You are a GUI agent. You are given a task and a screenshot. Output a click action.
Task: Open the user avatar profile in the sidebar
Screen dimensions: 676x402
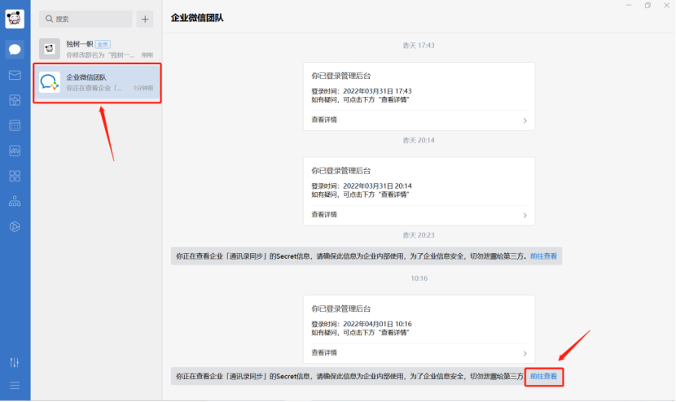(x=15, y=19)
